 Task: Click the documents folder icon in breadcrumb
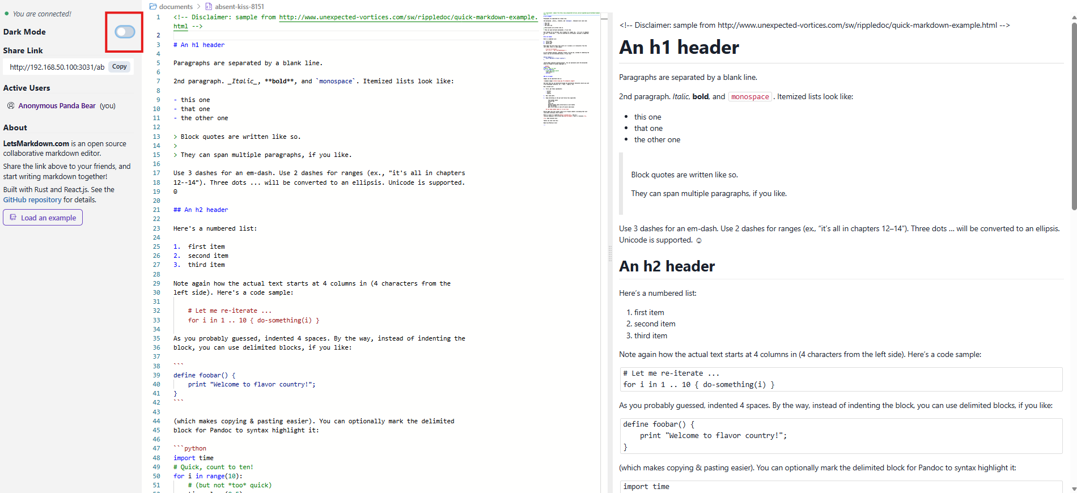click(x=153, y=7)
